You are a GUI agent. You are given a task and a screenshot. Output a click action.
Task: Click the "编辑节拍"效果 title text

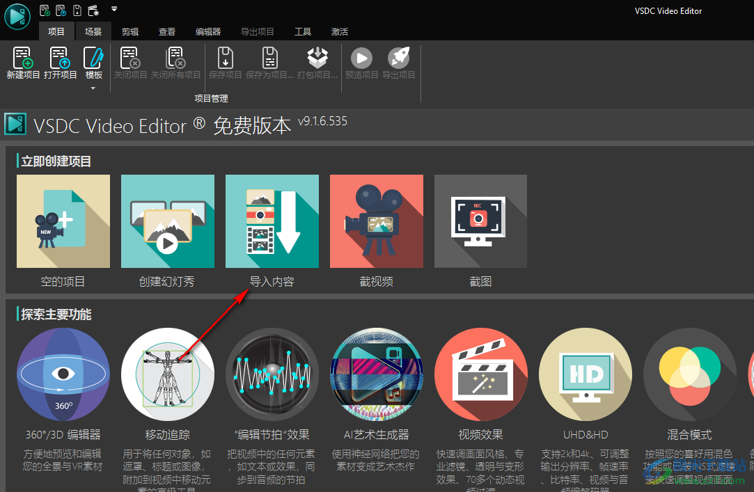pos(272,435)
